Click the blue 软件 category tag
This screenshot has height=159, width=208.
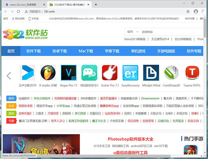point(11,99)
